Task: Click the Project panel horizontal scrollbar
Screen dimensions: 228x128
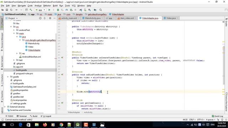Action: tap(24, 113)
